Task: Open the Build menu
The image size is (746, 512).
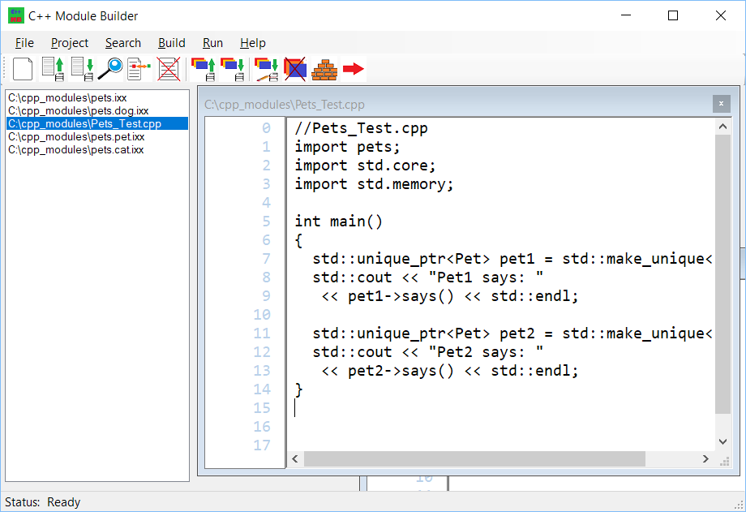Action: coord(172,43)
